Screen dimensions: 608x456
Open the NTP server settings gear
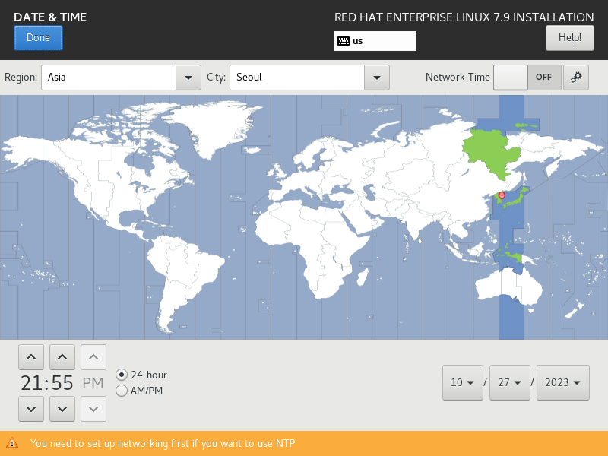[x=576, y=78]
